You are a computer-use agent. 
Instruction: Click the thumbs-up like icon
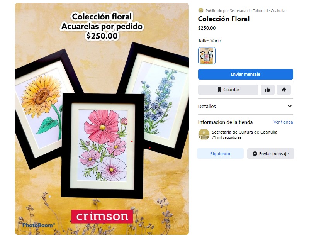point(268,90)
